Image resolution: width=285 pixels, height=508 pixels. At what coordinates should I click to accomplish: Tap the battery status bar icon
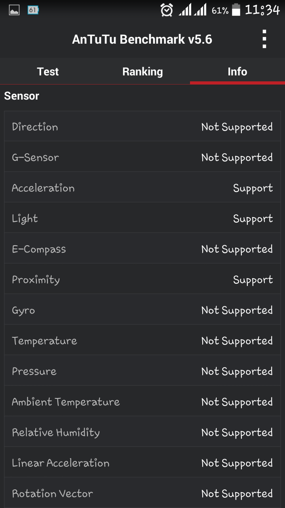pyautogui.click(x=236, y=10)
